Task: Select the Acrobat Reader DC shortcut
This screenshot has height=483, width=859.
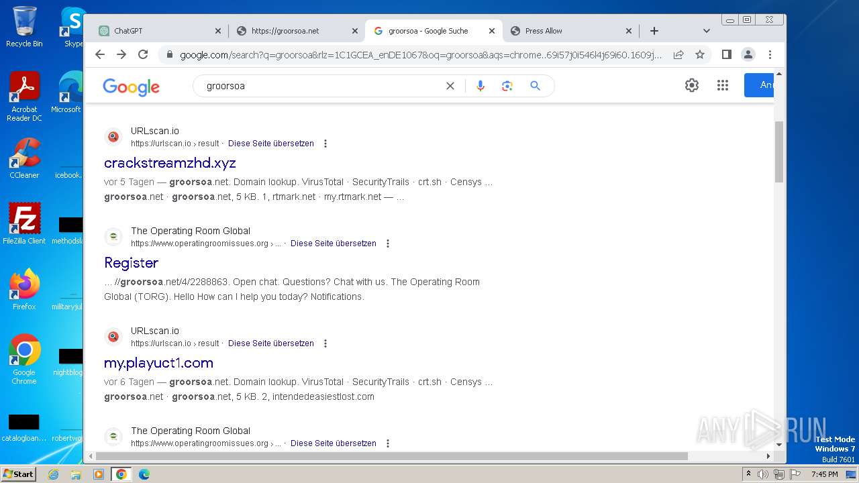Action: [24, 97]
